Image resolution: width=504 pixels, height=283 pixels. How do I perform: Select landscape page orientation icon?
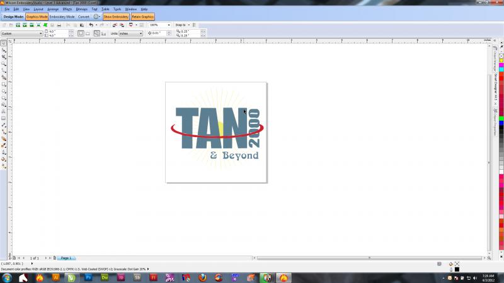coord(88,33)
